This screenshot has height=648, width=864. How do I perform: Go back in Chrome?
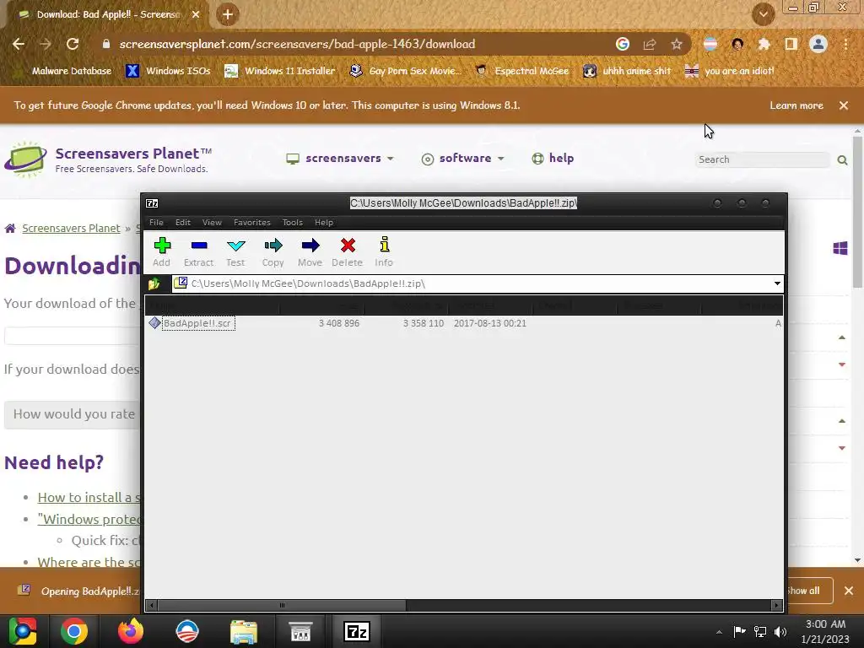tap(19, 44)
